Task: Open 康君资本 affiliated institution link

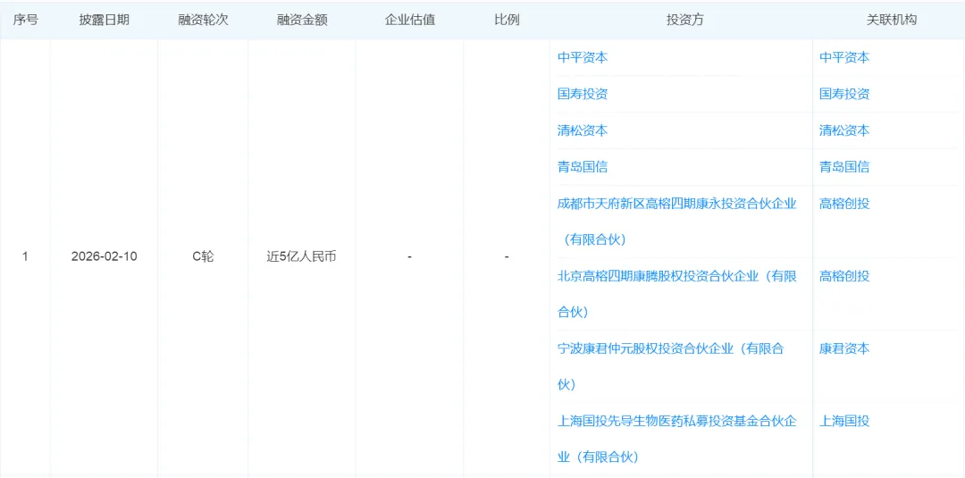Action: point(844,348)
